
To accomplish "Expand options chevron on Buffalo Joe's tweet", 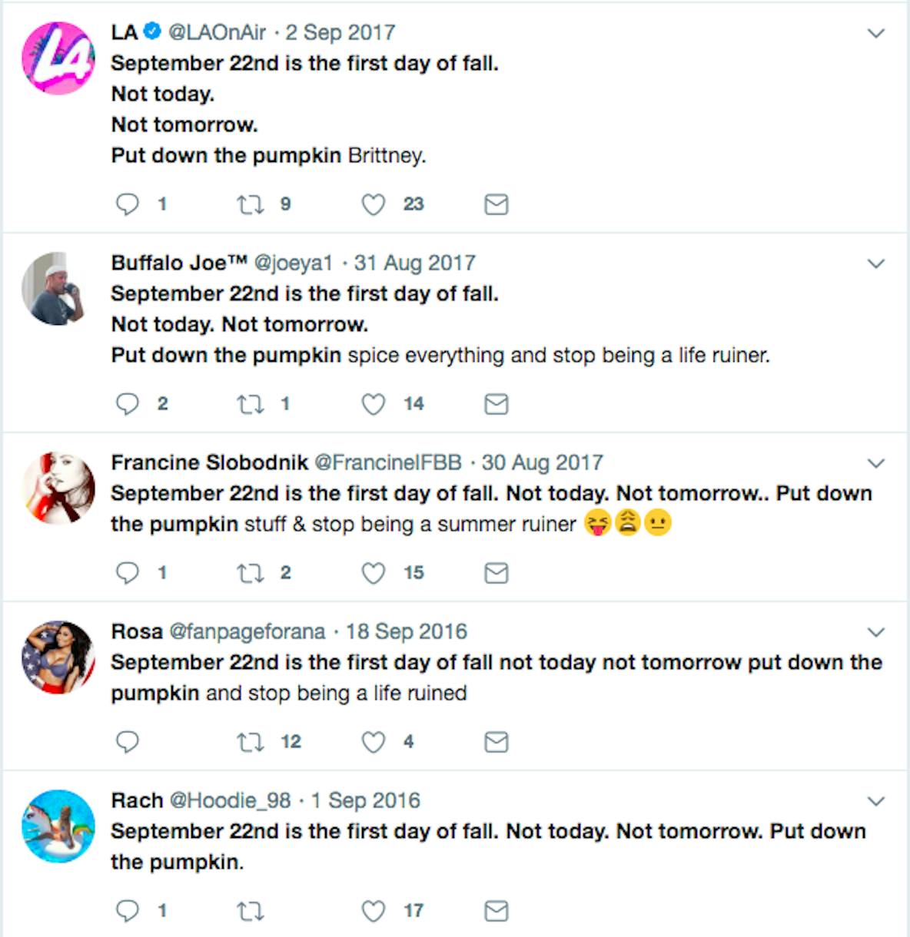I will (x=876, y=263).
